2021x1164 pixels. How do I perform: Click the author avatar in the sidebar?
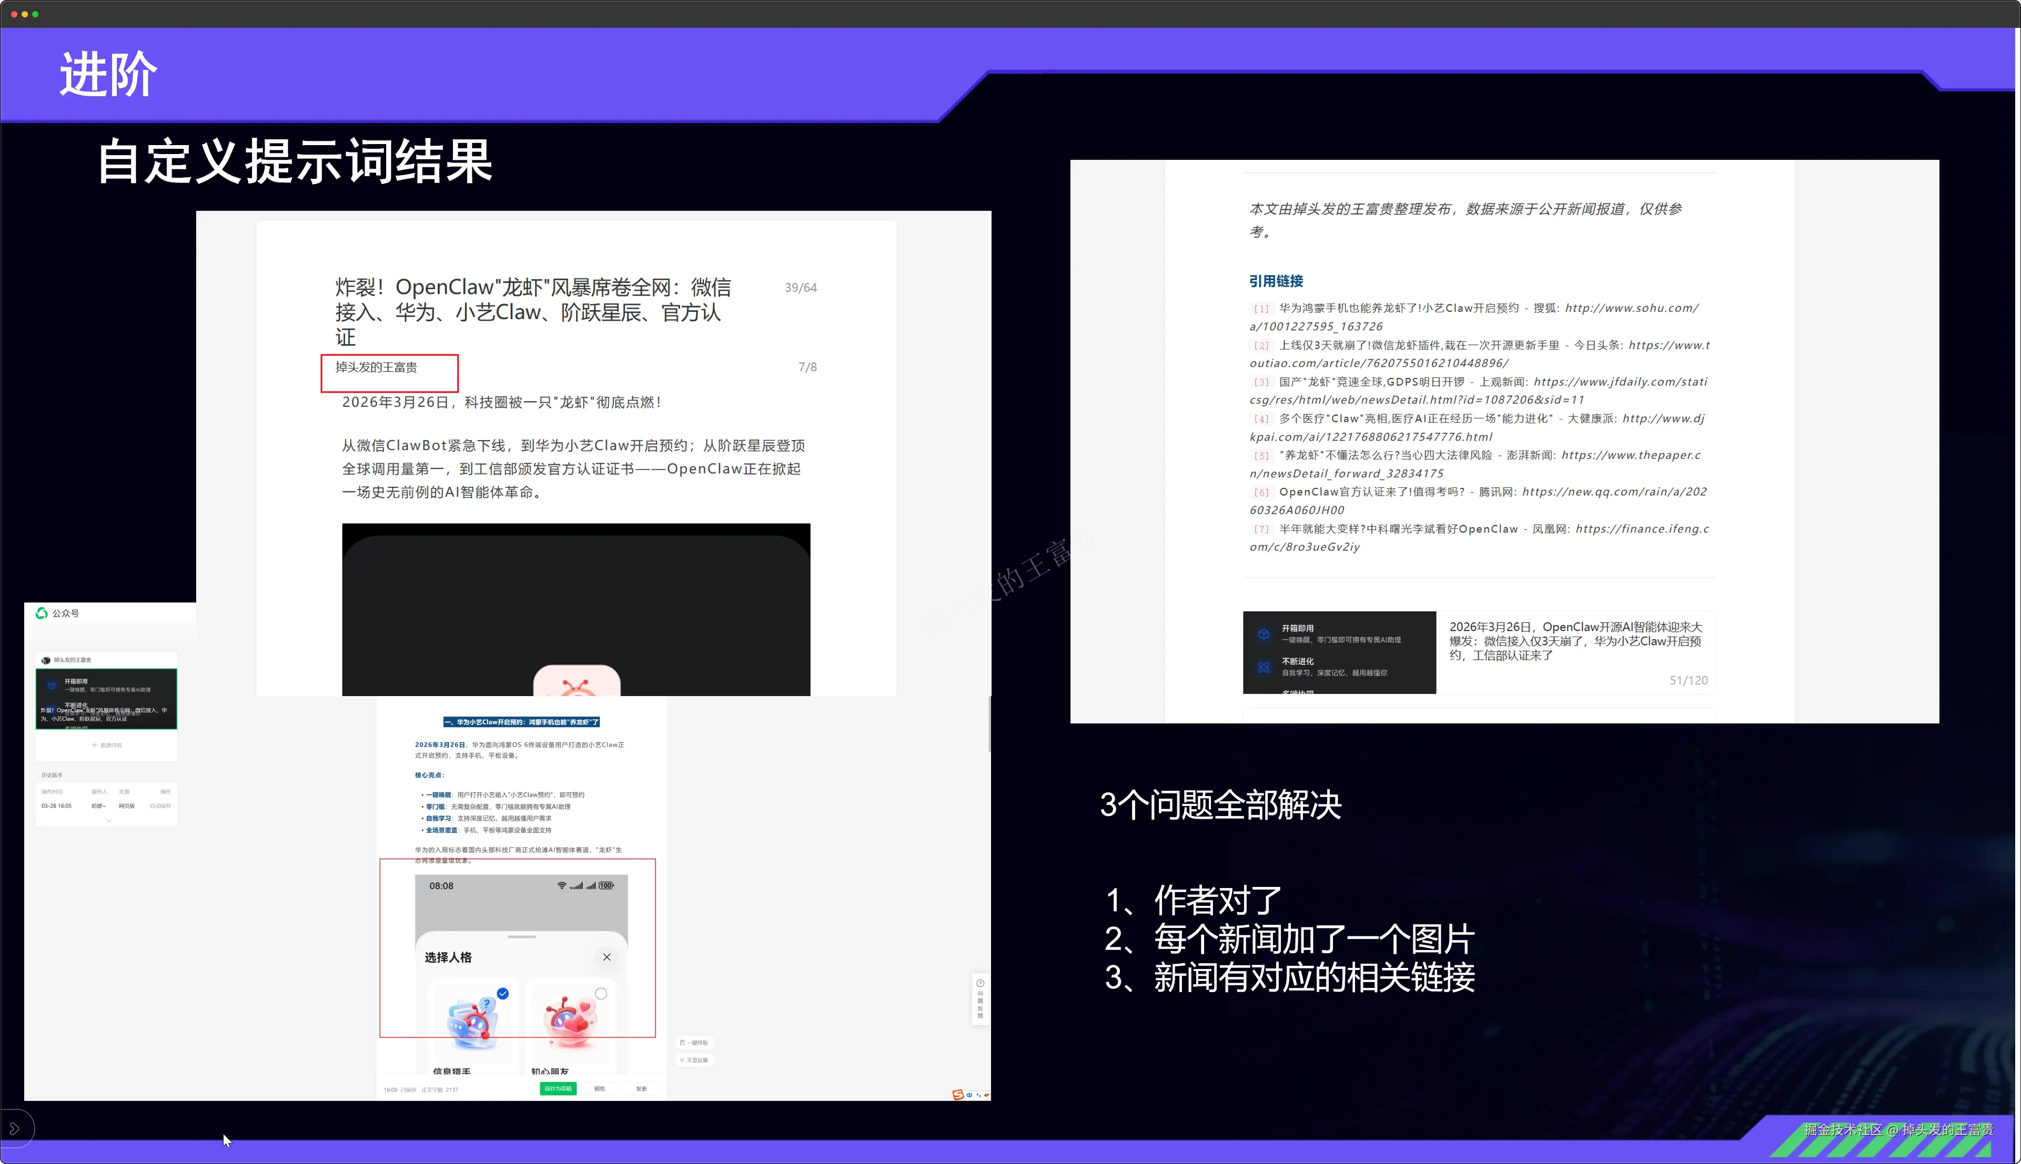(46, 660)
